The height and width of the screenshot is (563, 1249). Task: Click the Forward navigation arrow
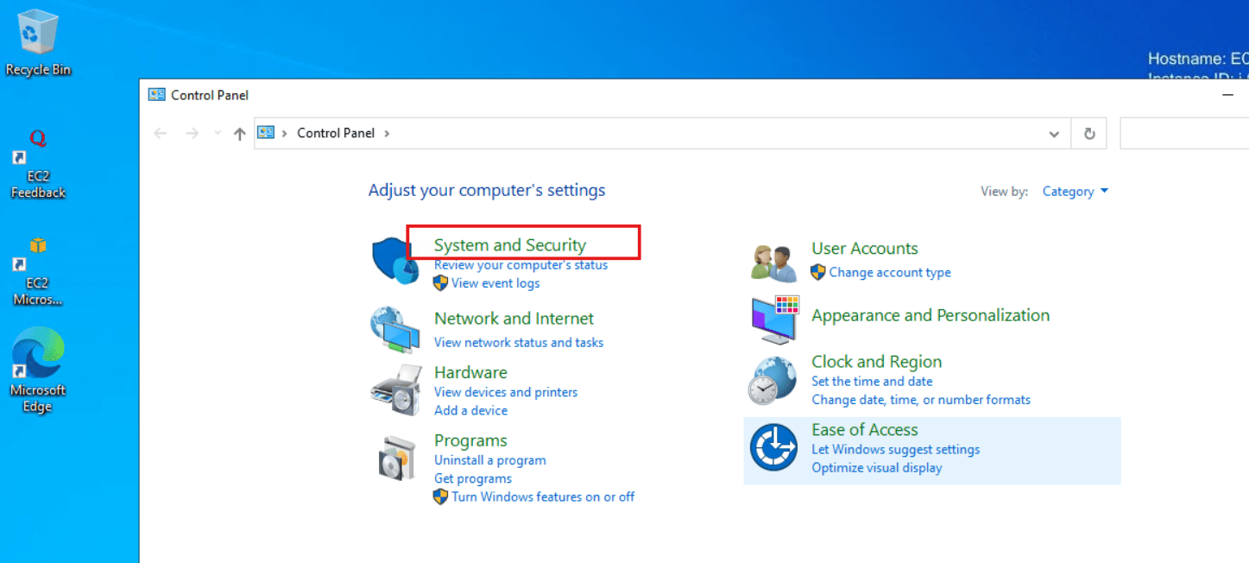[x=192, y=133]
